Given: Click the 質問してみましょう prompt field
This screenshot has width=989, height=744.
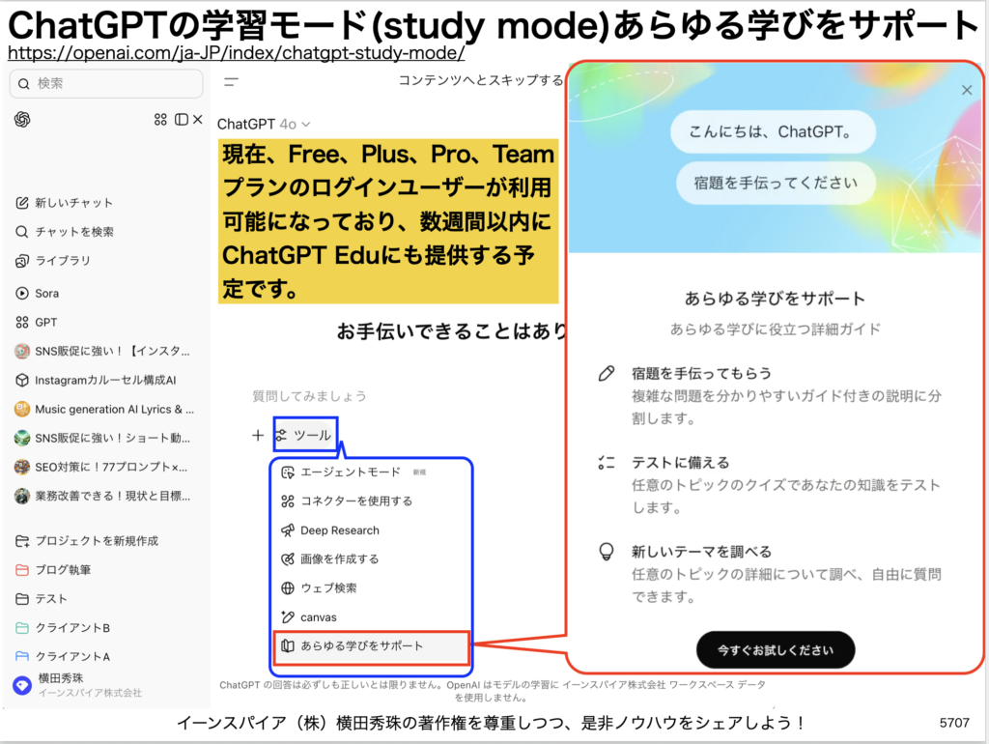Looking at the screenshot, I should (x=309, y=395).
